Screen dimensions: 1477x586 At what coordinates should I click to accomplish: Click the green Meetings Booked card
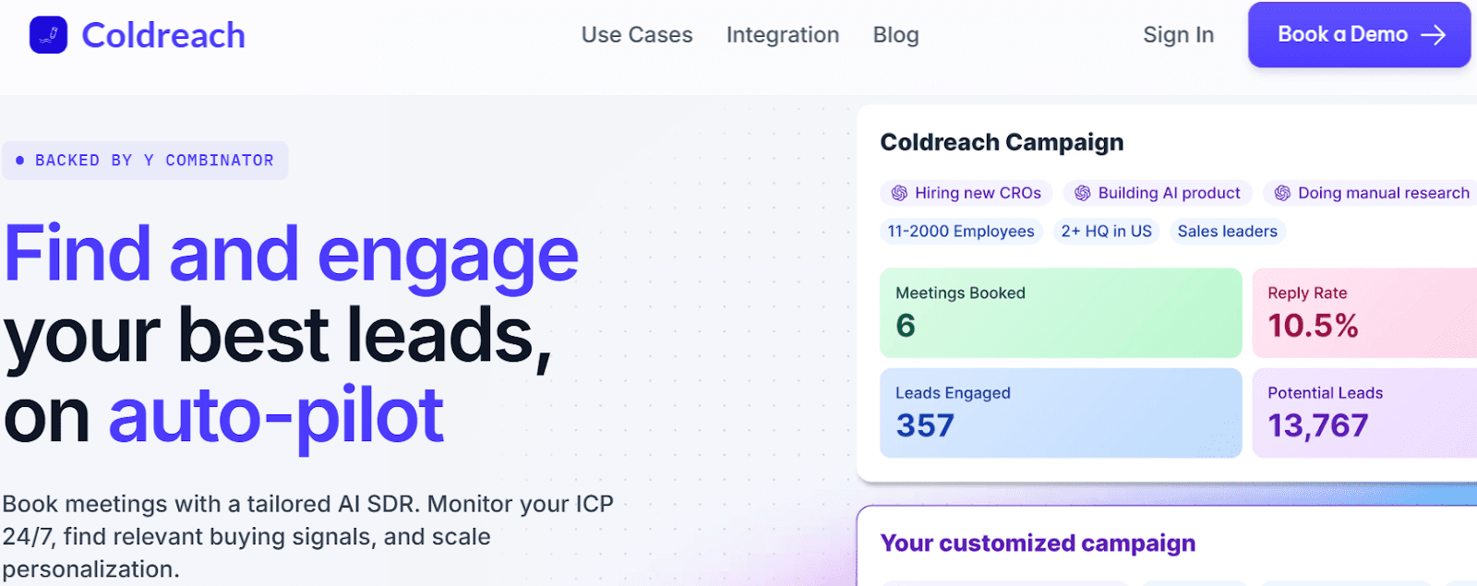[x=1060, y=312]
